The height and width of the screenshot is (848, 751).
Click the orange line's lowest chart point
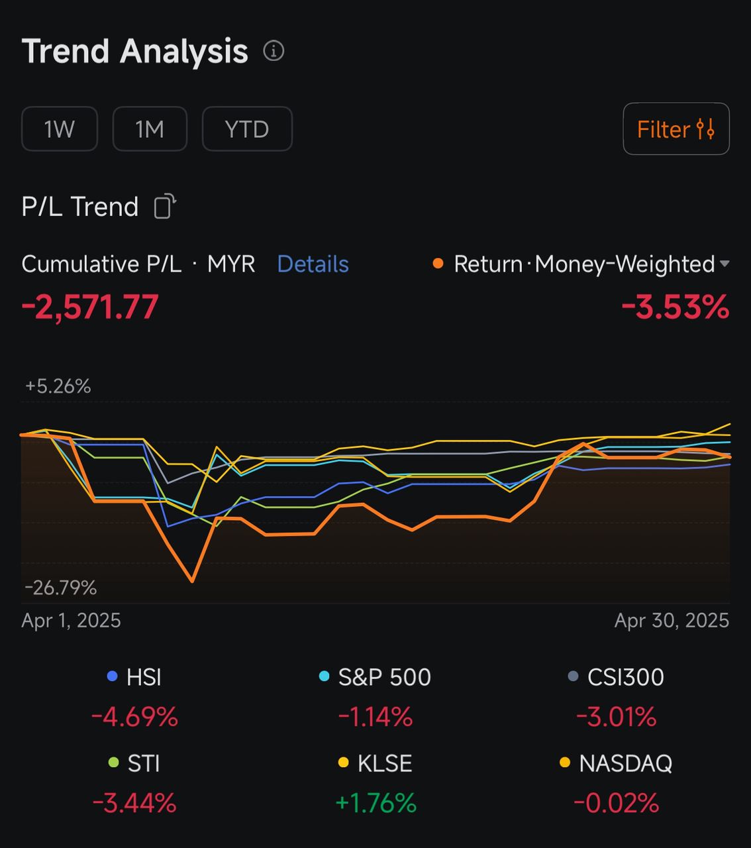[192, 581]
